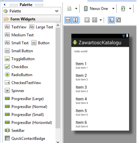Image resolution: width=137 pixels, height=143 pixels.
Task: Click the screen orientation rotate icon
Action: [123, 9]
